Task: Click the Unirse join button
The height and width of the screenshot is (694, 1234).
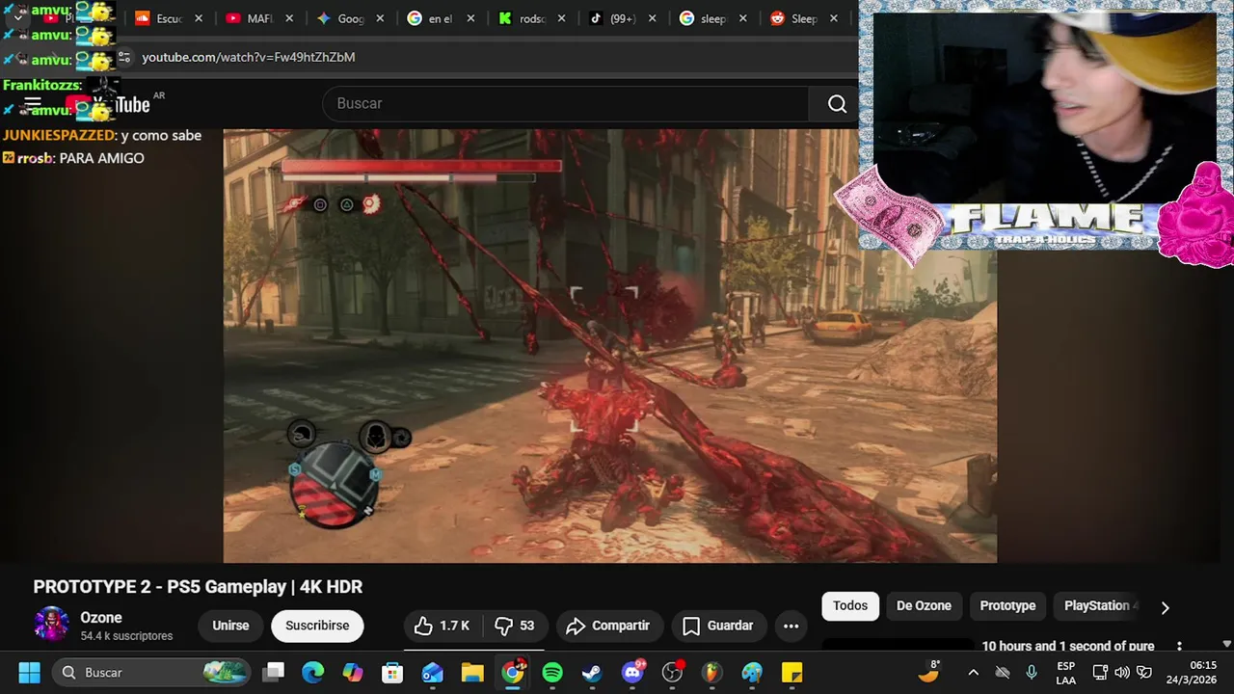Action: [230, 626]
